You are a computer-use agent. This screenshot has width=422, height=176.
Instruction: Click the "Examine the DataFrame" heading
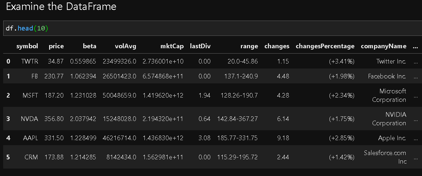61,7
